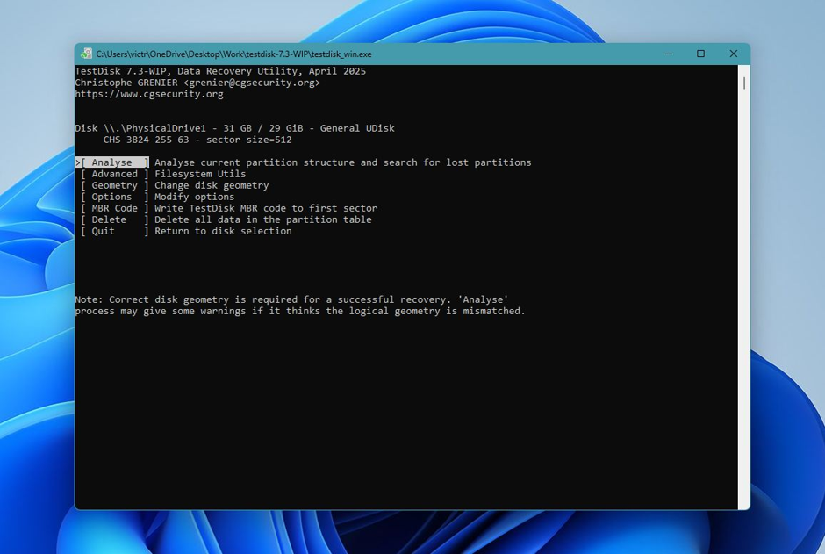Image resolution: width=825 pixels, height=554 pixels.
Task: Click the testdisk_win.exe title bar path
Action: [x=233, y=54]
